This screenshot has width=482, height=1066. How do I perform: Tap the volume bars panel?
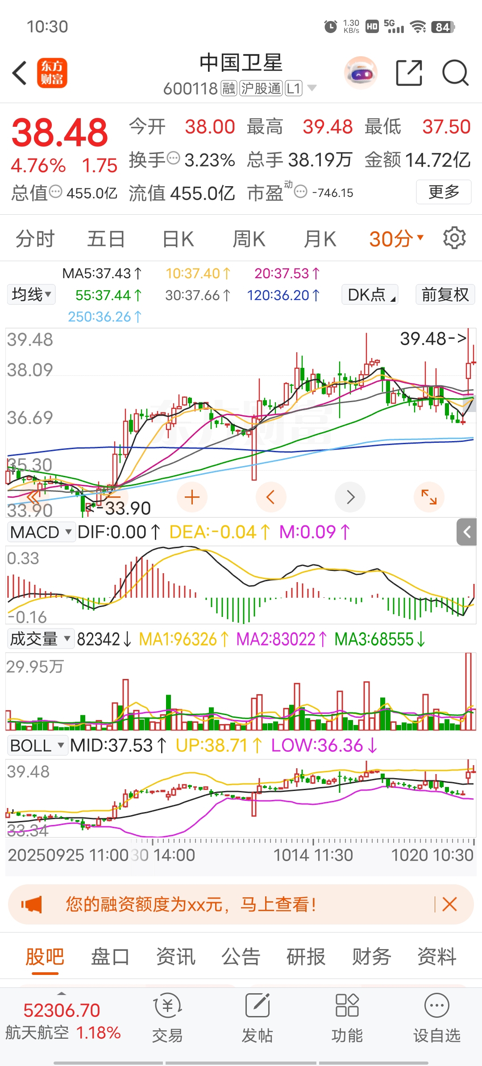click(x=241, y=692)
